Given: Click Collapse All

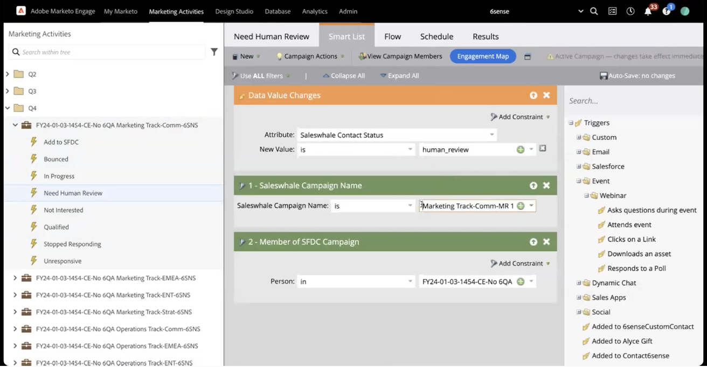Looking at the screenshot, I should point(344,76).
